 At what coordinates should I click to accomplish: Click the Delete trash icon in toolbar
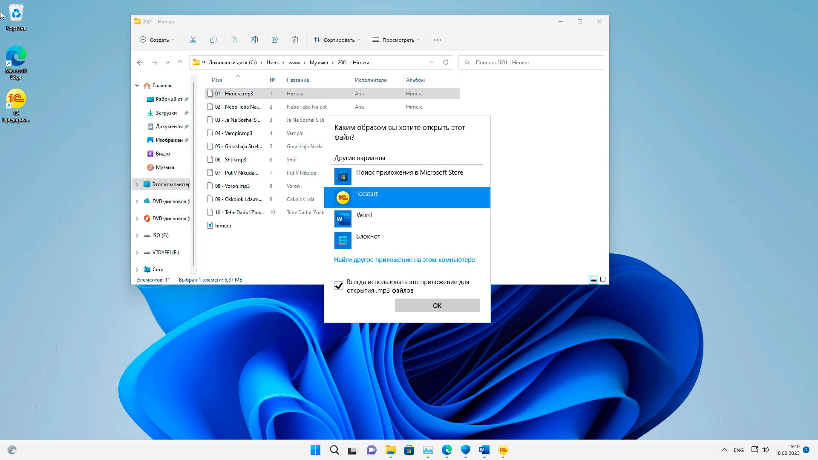click(x=295, y=40)
